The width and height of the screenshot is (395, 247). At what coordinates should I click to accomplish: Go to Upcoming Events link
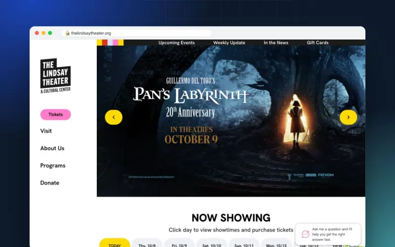coord(176,42)
